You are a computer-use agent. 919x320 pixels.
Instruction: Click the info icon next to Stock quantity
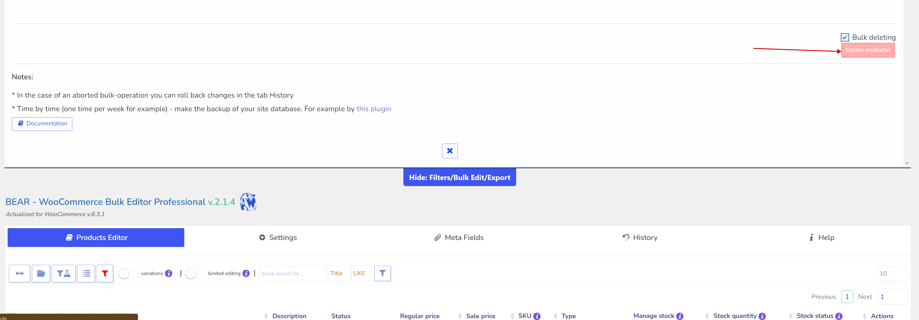click(762, 316)
